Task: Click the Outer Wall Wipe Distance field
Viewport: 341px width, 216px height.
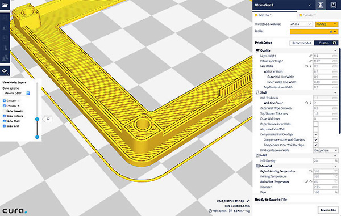Action: point(326,108)
